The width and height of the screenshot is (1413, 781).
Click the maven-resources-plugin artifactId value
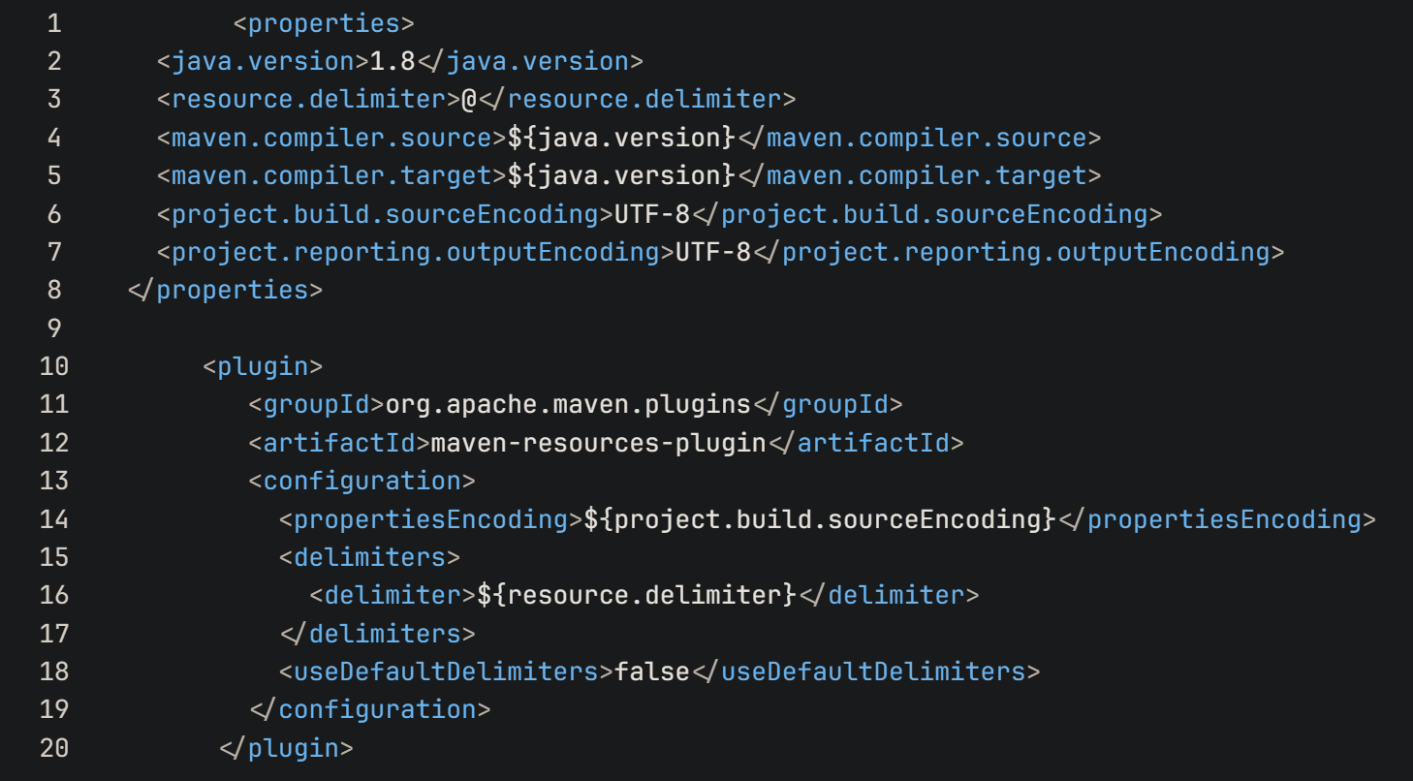coord(598,442)
